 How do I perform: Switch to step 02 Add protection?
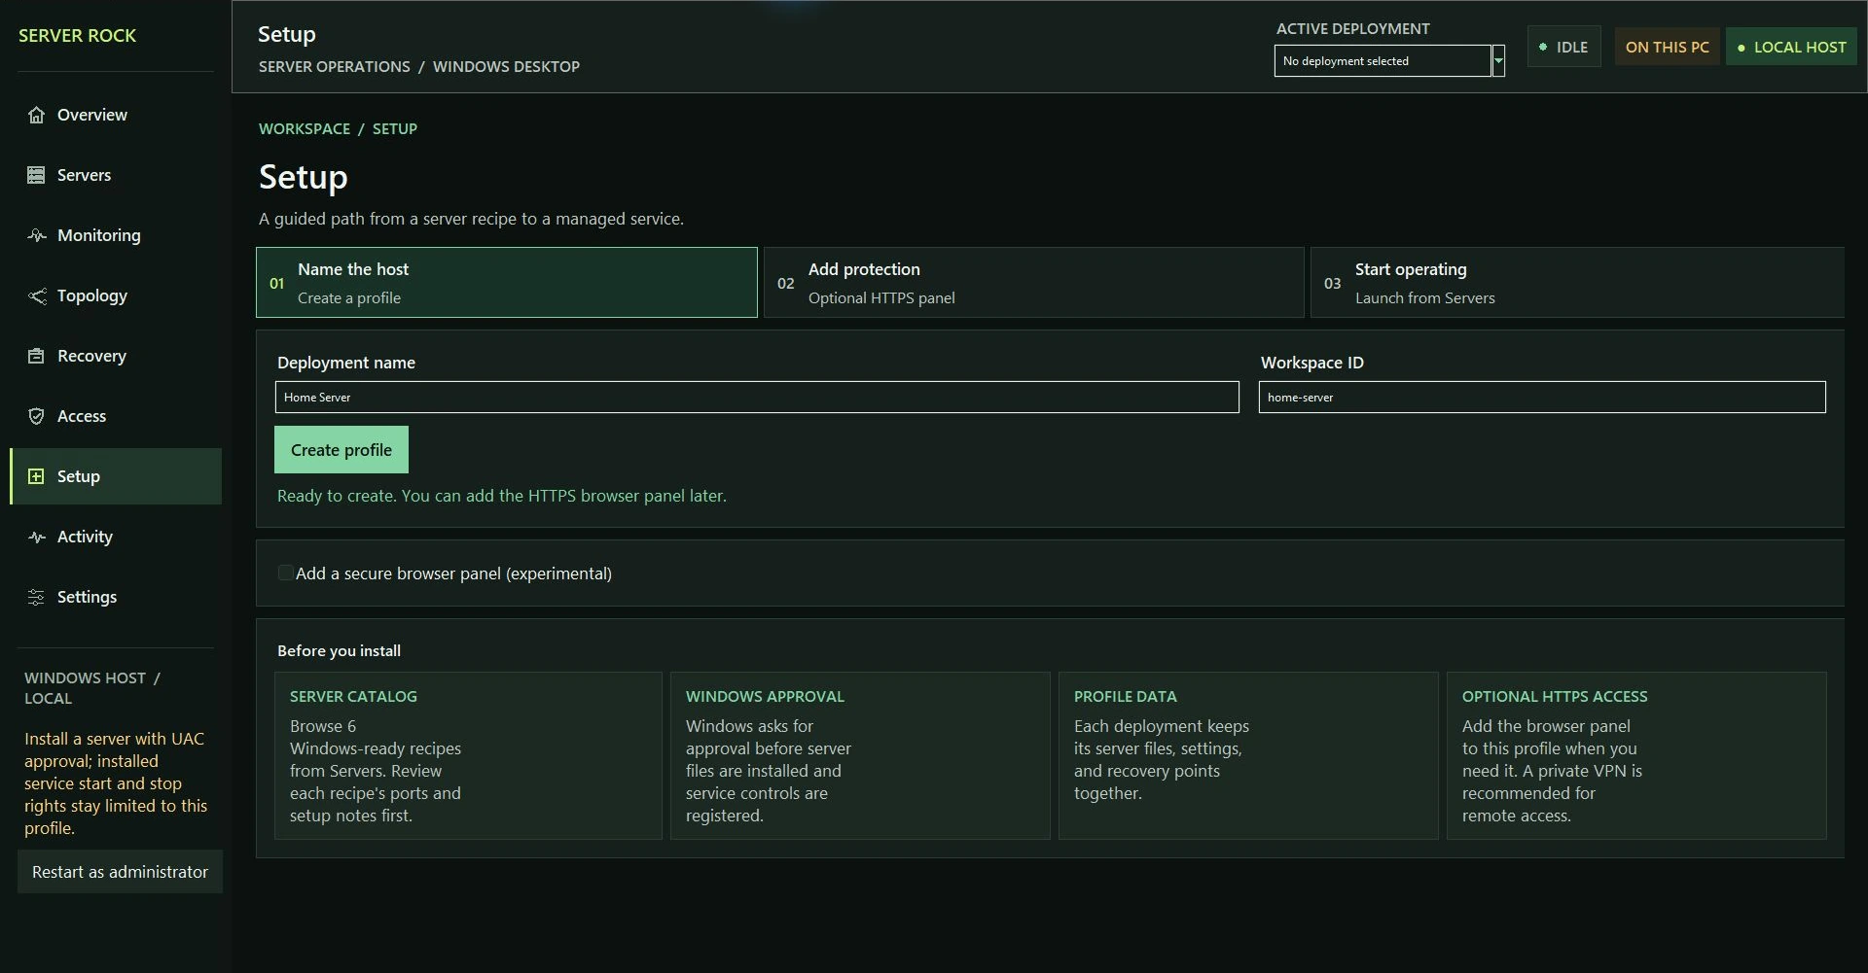pos(1033,282)
